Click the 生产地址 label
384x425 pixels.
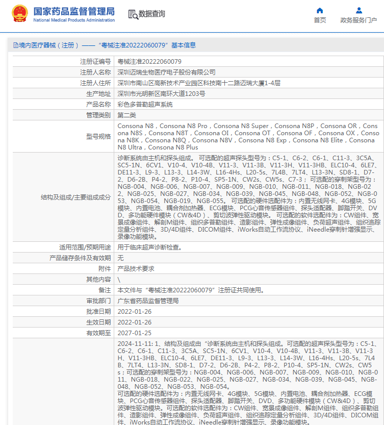(98, 94)
